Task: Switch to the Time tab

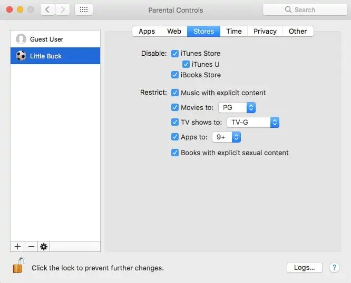Action: coord(233,31)
